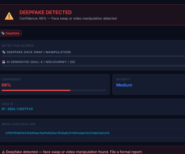
Task: Click the MEDIA HASH (SHA-256) label
Action: (x=19, y=124)
